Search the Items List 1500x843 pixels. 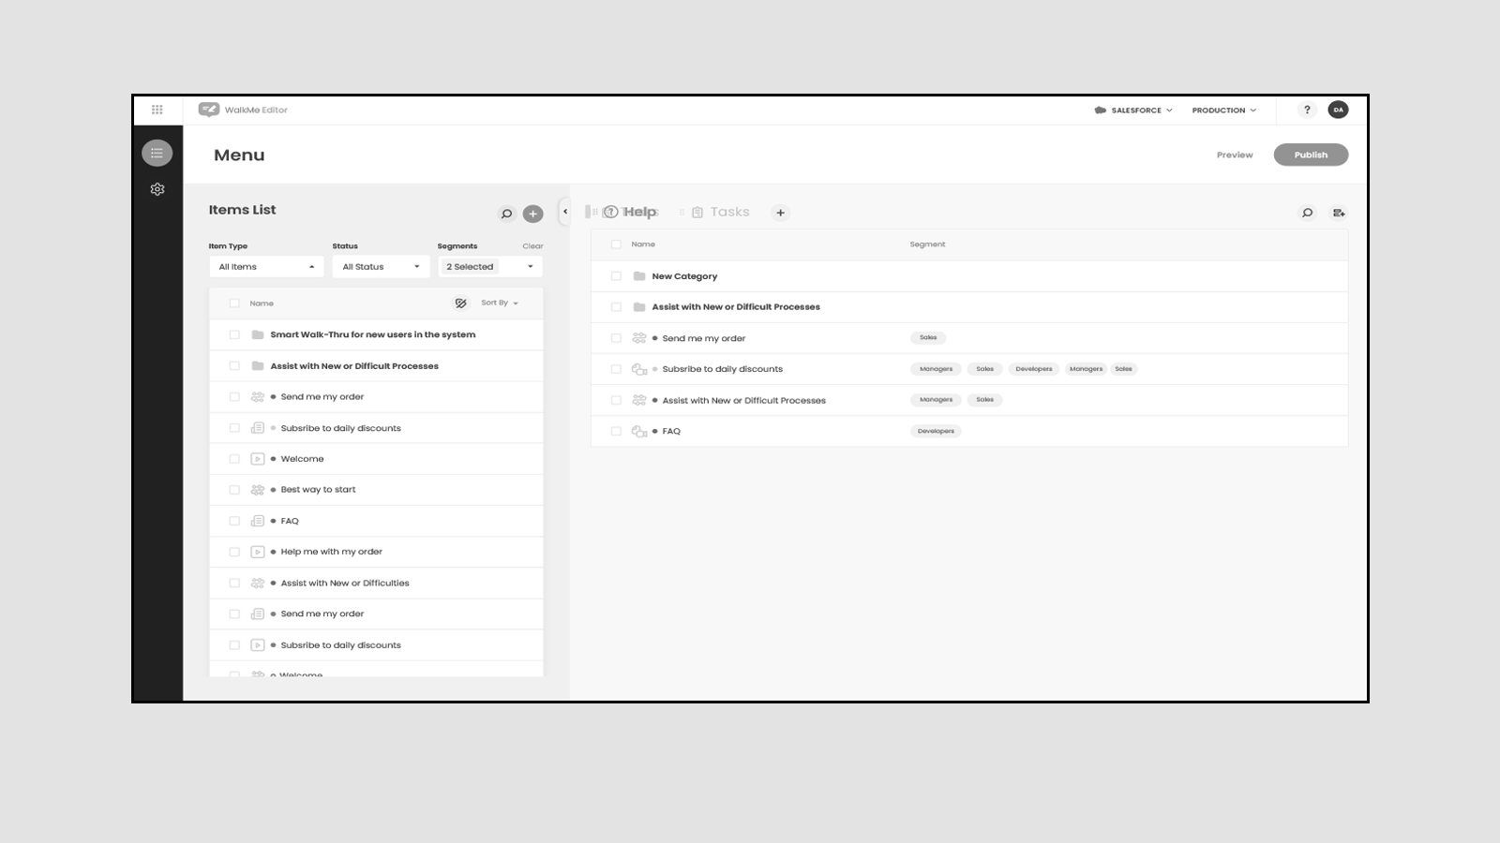506,214
